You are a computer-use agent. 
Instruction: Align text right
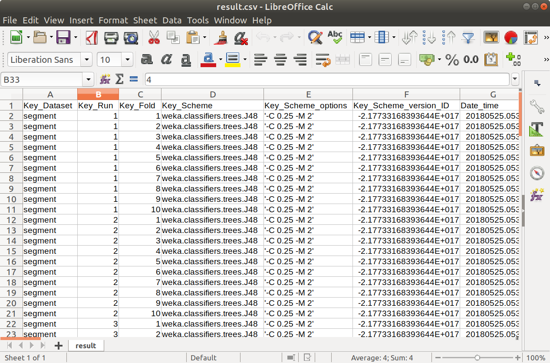(x=300, y=60)
